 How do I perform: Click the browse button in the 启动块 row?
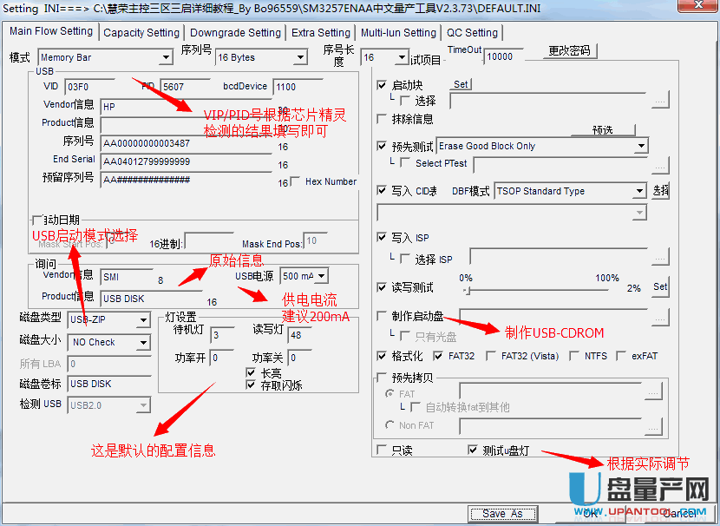660,102
